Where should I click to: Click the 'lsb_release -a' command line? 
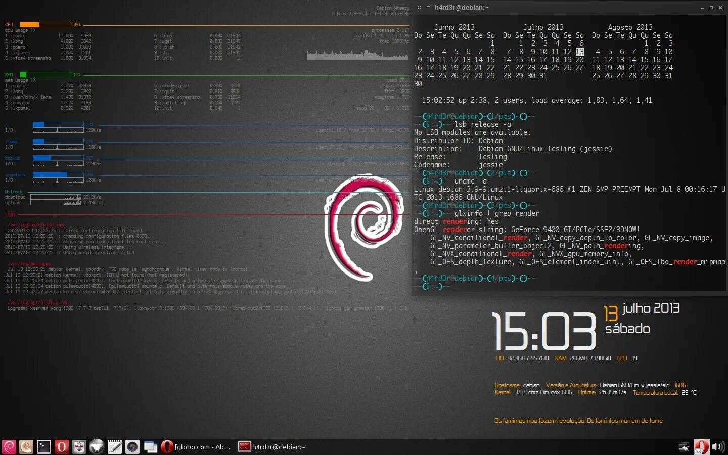point(483,124)
